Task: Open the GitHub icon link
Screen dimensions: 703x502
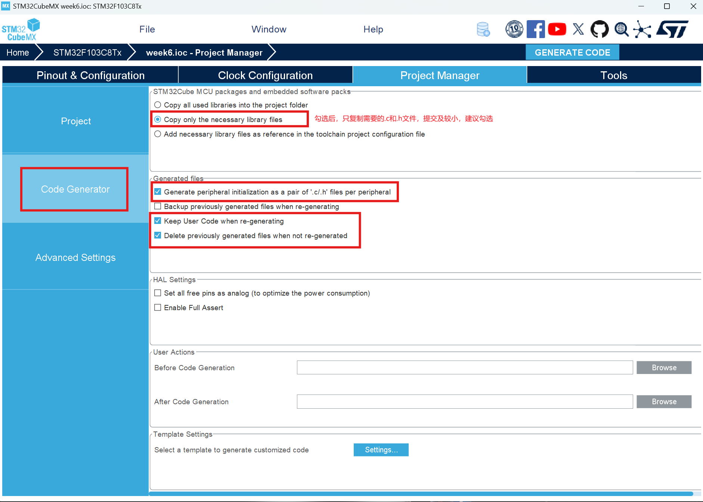Action: [600, 29]
